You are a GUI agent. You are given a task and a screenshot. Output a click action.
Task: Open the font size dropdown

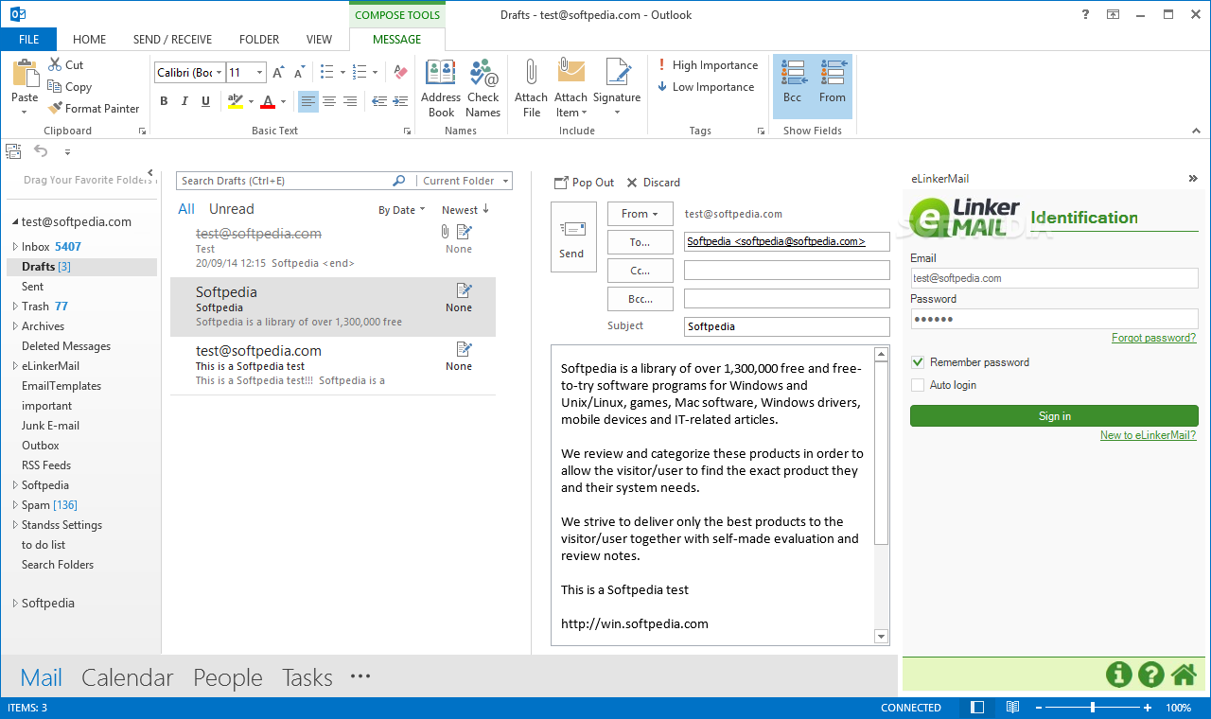(260, 73)
